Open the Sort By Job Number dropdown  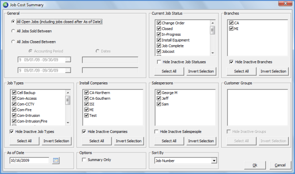click(214, 161)
